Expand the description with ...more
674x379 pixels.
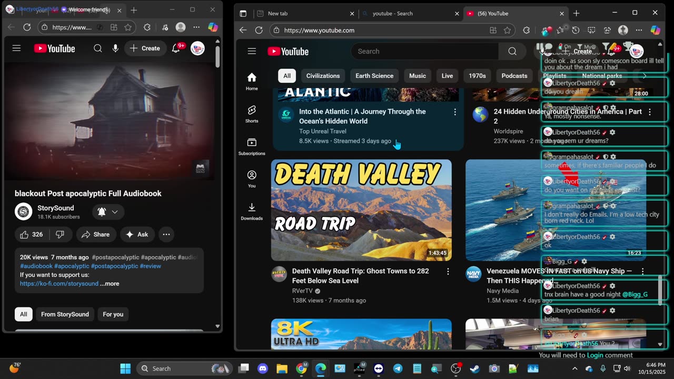tap(110, 284)
